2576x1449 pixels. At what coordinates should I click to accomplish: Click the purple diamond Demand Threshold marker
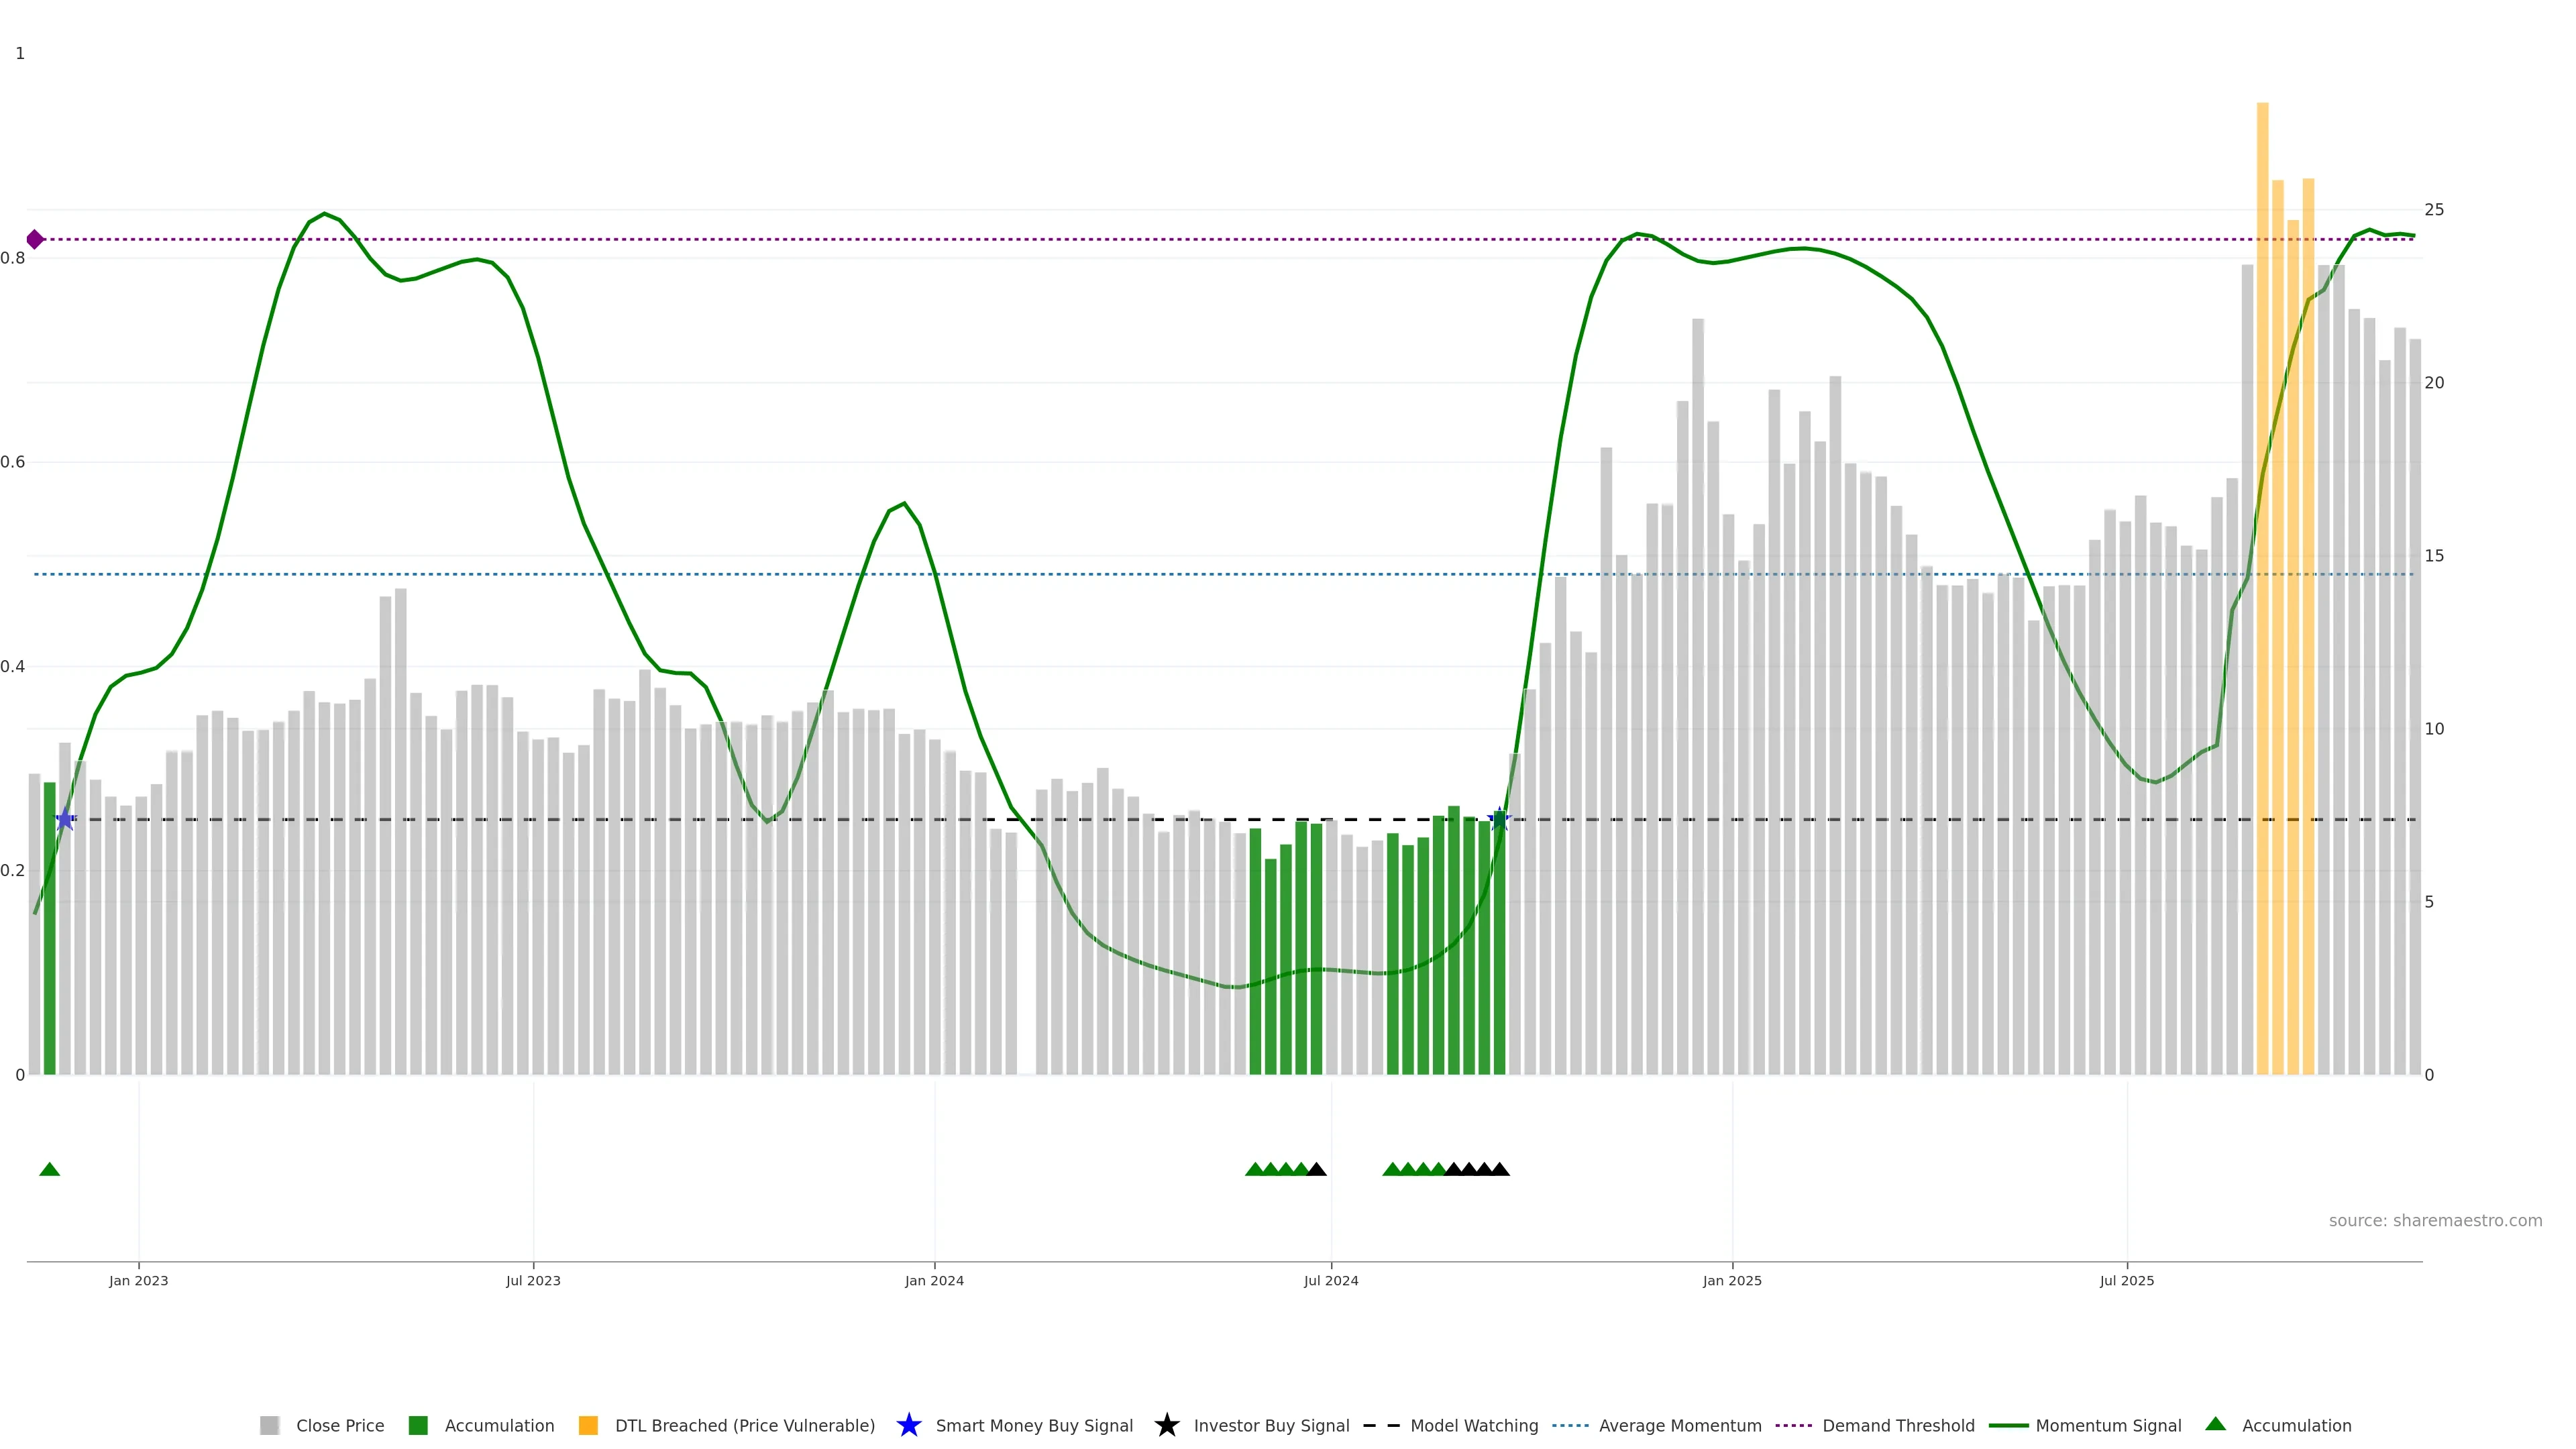click(x=35, y=239)
